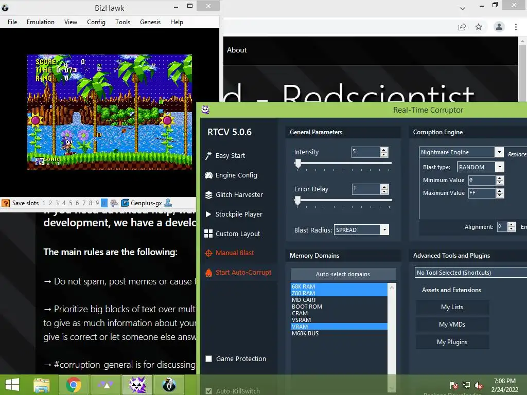This screenshot has height=395, width=527.
Task: Open BizHawk Emulation menu
Action: point(41,22)
